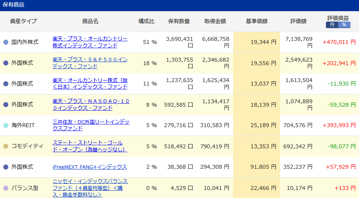Open 楽天・オールカントリー株式(除く日本) fund link

90,84
